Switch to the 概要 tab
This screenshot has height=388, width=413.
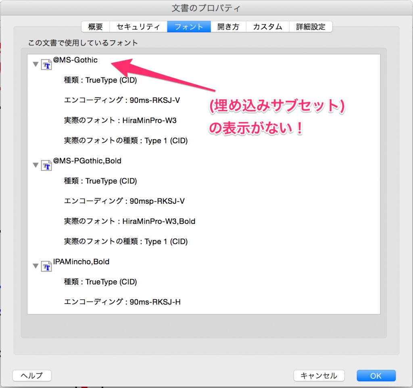(95, 27)
